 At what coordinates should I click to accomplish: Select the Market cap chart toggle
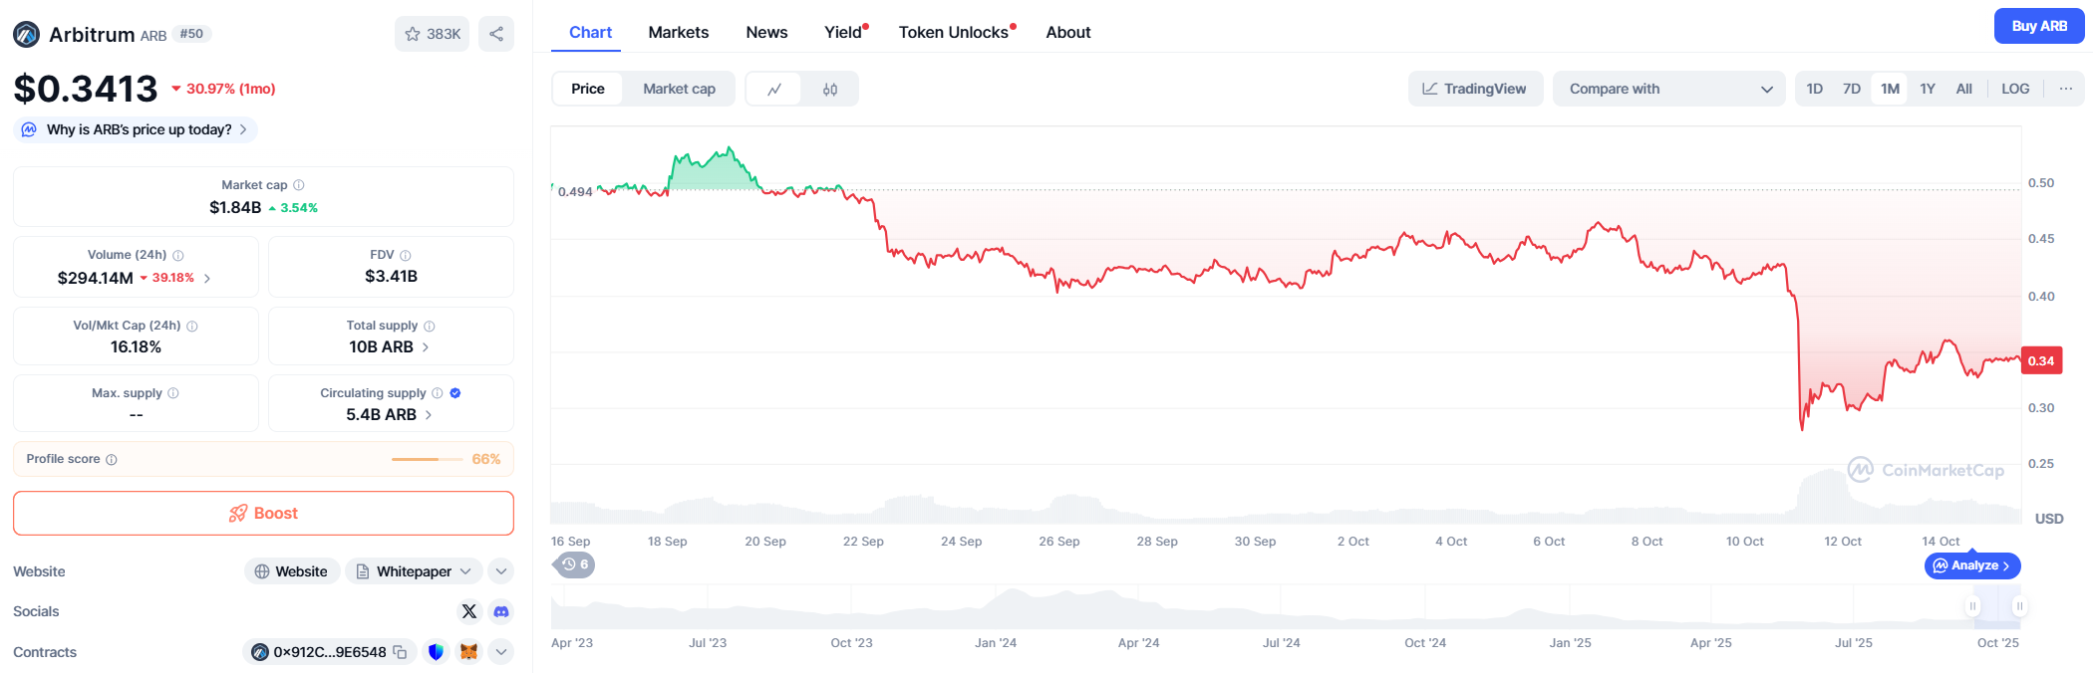679,89
